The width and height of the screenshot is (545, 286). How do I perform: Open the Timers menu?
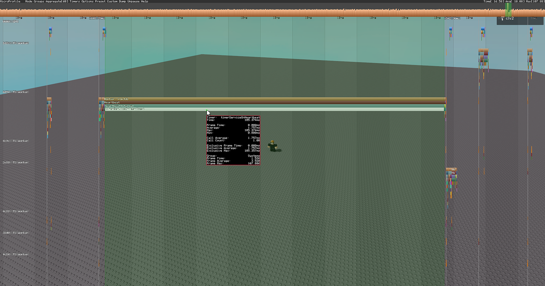pyautogui.click(x=75, y=2)
